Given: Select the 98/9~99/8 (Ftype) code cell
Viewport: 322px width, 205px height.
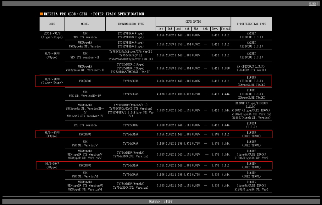Looking at the screenshot, I should pos(52,134).
